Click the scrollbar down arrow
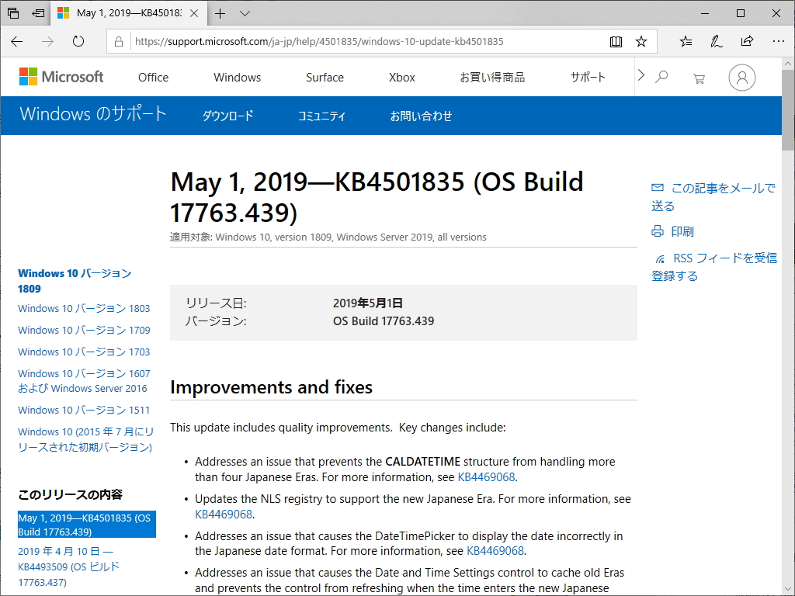 point(788,590)
